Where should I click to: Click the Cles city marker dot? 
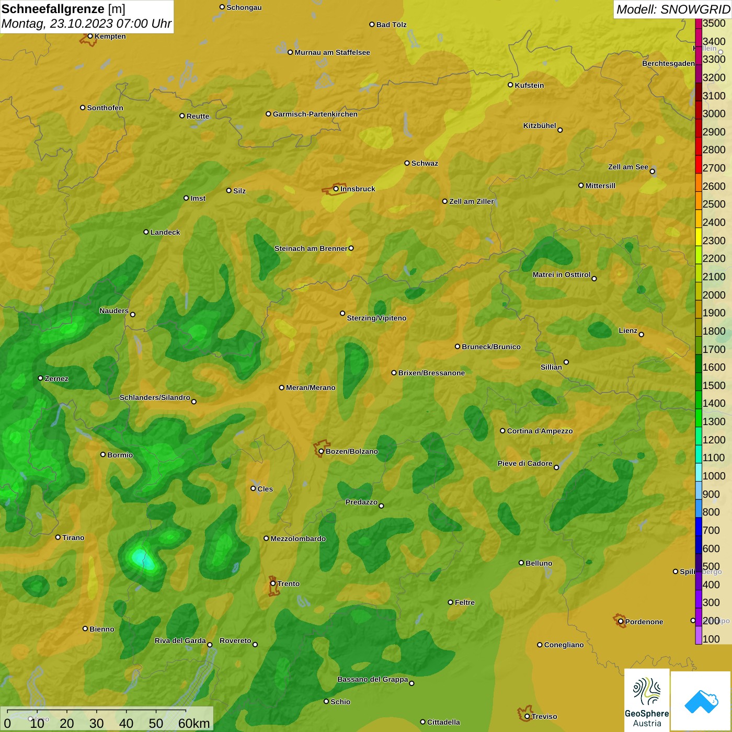coord(253,488)
